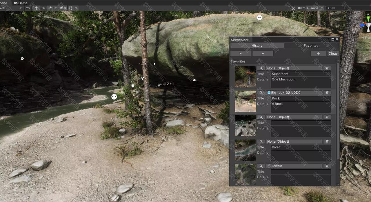Viewport: 371px width, 202px height.
Task: Toggle scene lighting bulb icon
Action: 36,8
